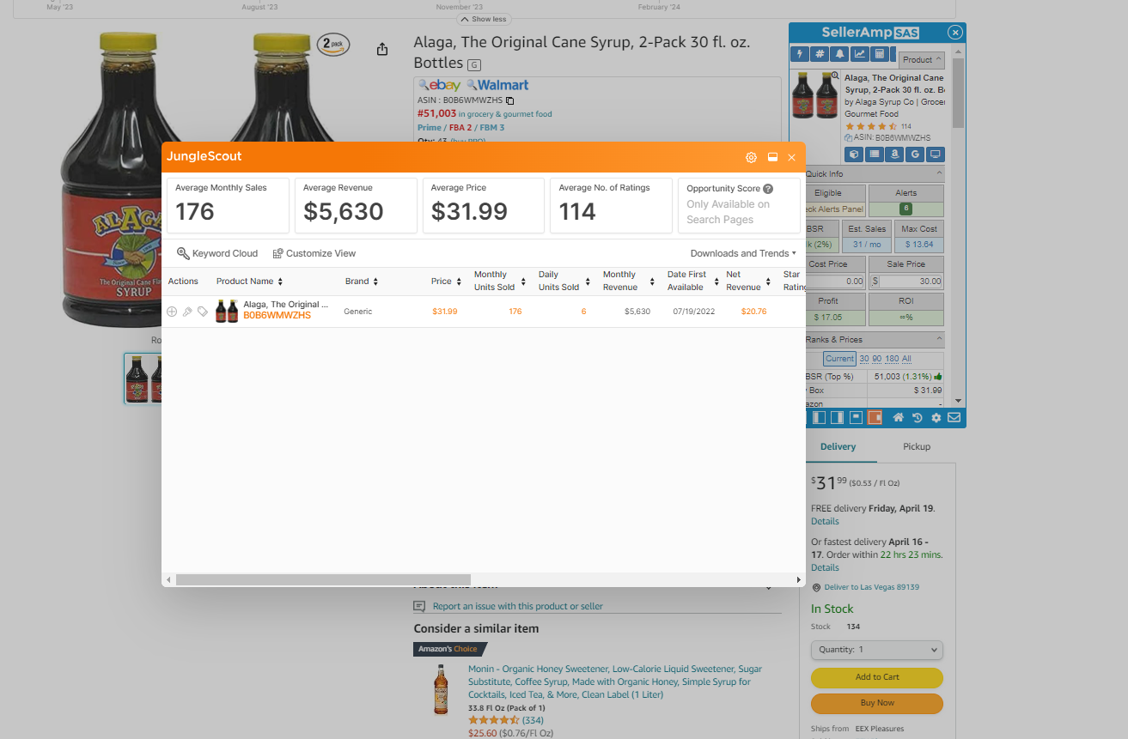Close the SellerAmp SAS panel
This screenshot has height=739, width=1128.
955,33
